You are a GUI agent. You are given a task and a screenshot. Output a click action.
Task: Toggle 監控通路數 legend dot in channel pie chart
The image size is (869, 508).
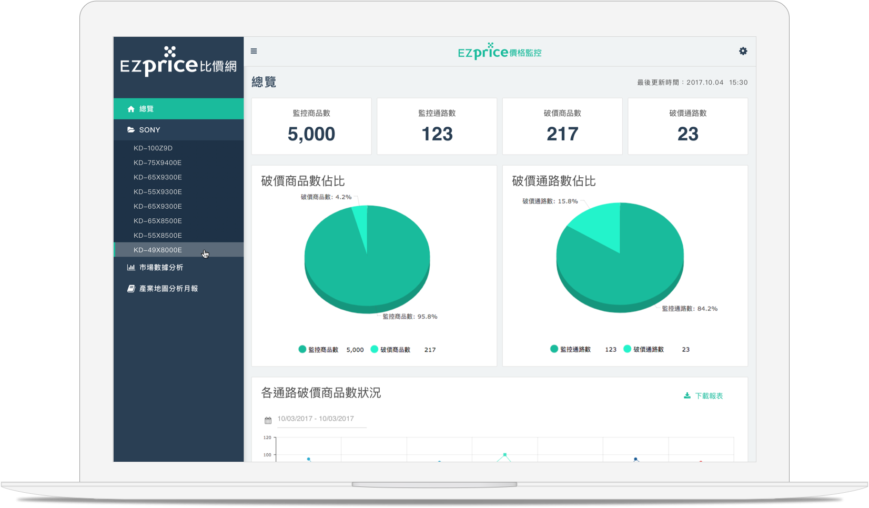(554, 349)
